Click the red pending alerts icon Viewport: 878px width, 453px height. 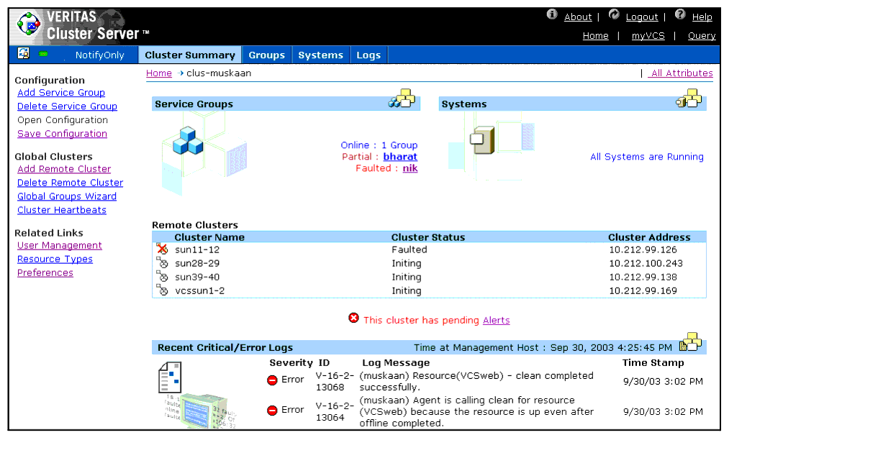tap(353, 318)
